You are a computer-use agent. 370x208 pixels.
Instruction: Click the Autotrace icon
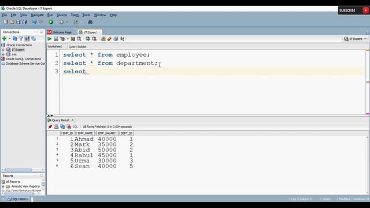pyautogui.click(x=73, y=39)
